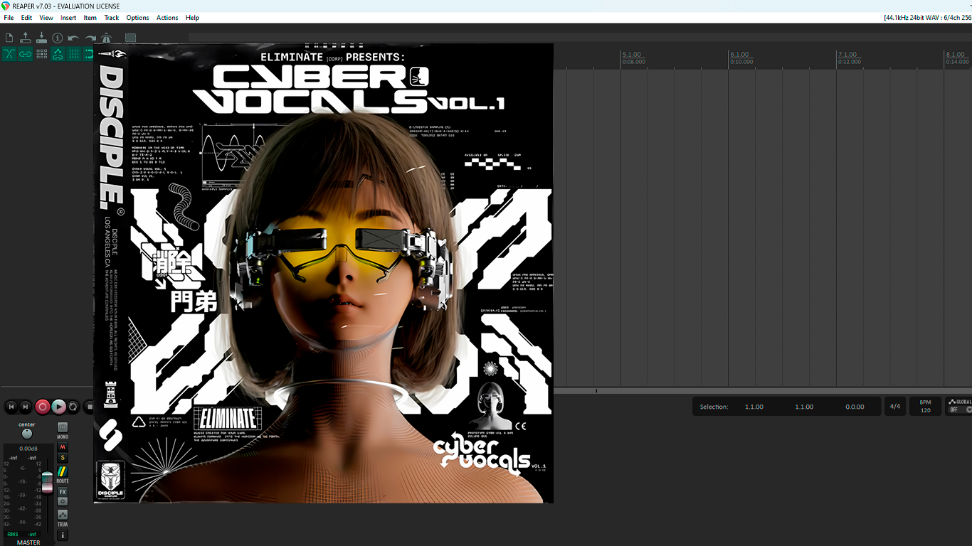The image size is (972, 546).
Task: Toggle auto-crossfade toolbar icon
Action: (x=9, y=54)
